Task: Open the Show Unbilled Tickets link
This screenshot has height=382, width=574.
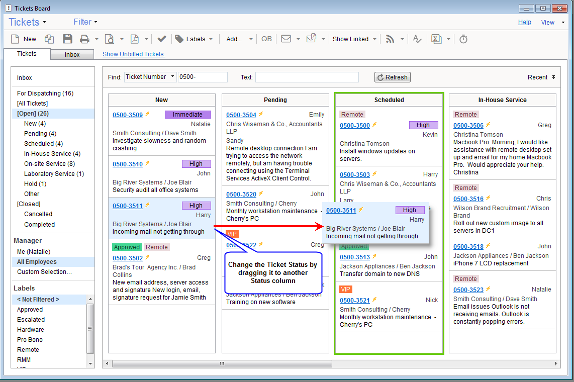Action: pyautogui.click(x=133, y=54)
